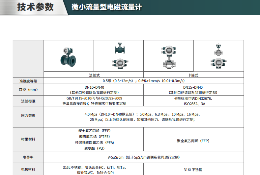The height and width of the screenshot is (175, 260).
Task: Click the 衬里材料 row label
Action: (x=28, y=139)
